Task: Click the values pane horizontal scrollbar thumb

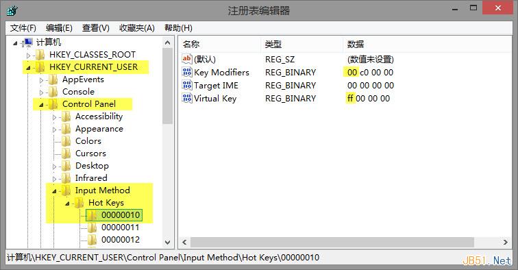Action: pos(332,242)
